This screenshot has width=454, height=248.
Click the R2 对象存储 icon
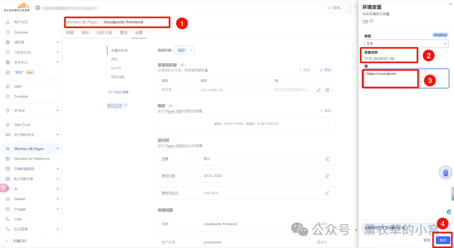pyautogui.click(x=8, y=179)
